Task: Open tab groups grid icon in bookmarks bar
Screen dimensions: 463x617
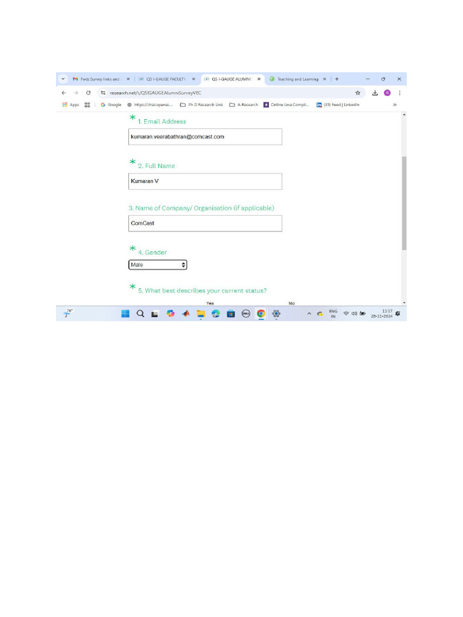Action: (87, 105)
